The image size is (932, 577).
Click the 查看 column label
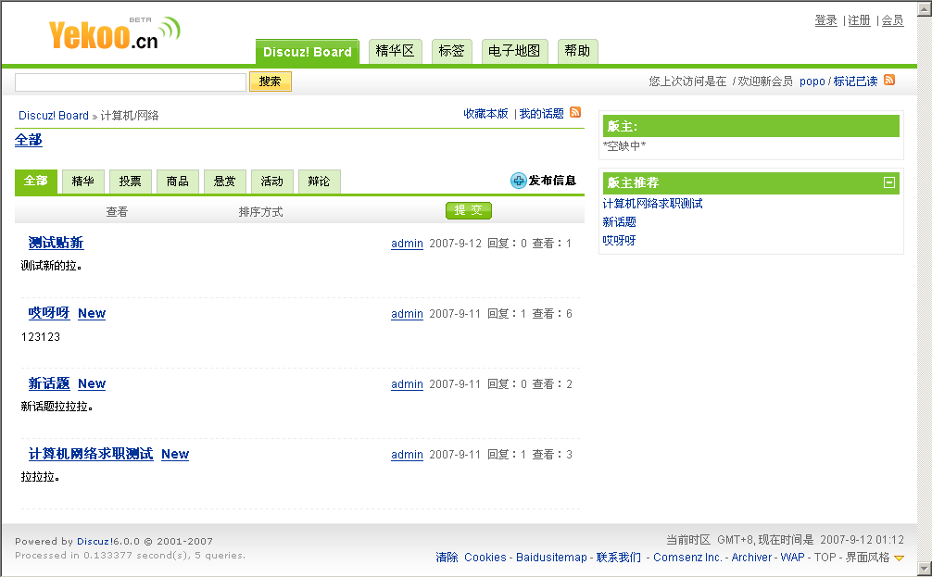point(117,211)
